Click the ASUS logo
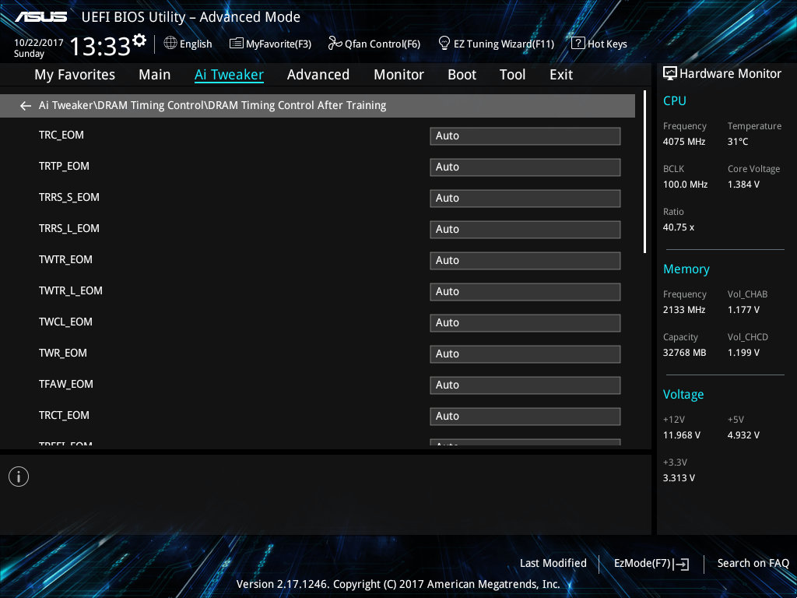This screenshot has height=598, width=797. [40, 17]
